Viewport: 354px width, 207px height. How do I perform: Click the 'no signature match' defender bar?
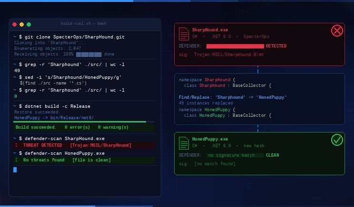[235, 155]
